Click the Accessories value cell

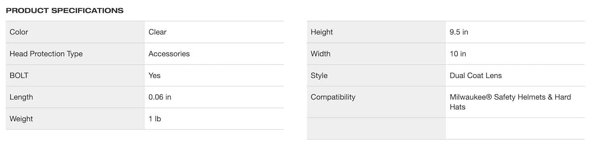tap(214, 54)
